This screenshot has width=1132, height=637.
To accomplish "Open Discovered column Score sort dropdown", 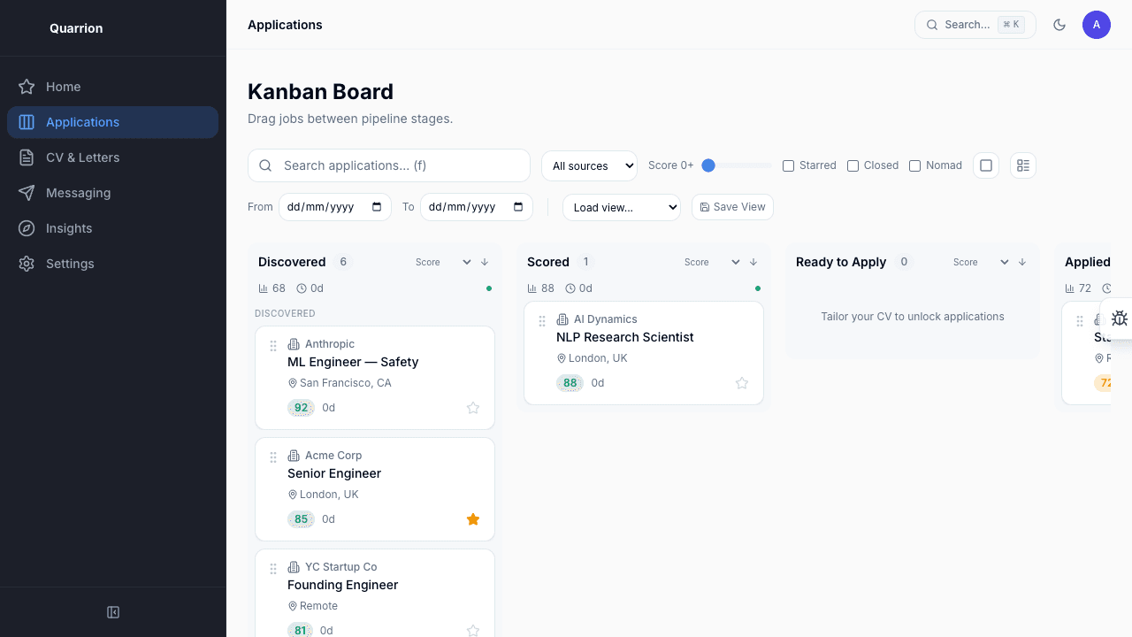I will tap(443, 262).
